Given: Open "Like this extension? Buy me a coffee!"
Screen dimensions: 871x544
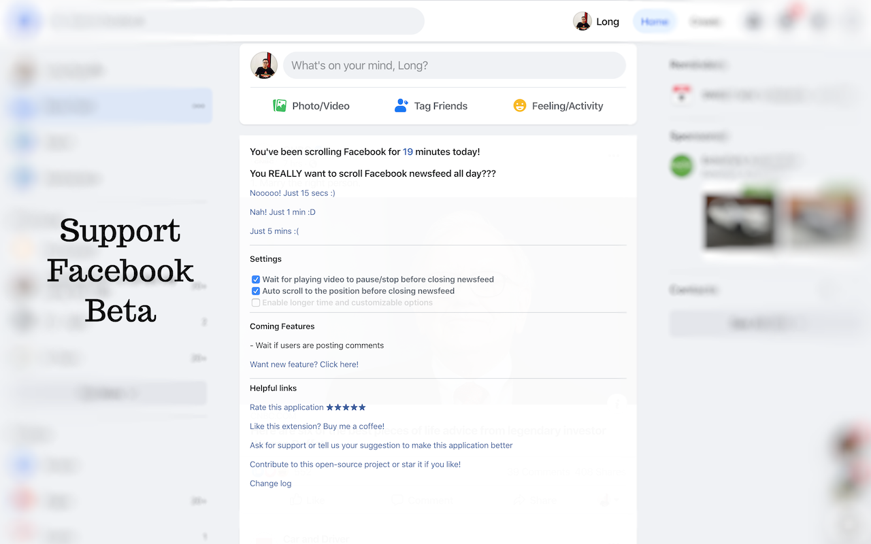Looking at the screenshot, I should pyautogui.click(x=317, y=426).
